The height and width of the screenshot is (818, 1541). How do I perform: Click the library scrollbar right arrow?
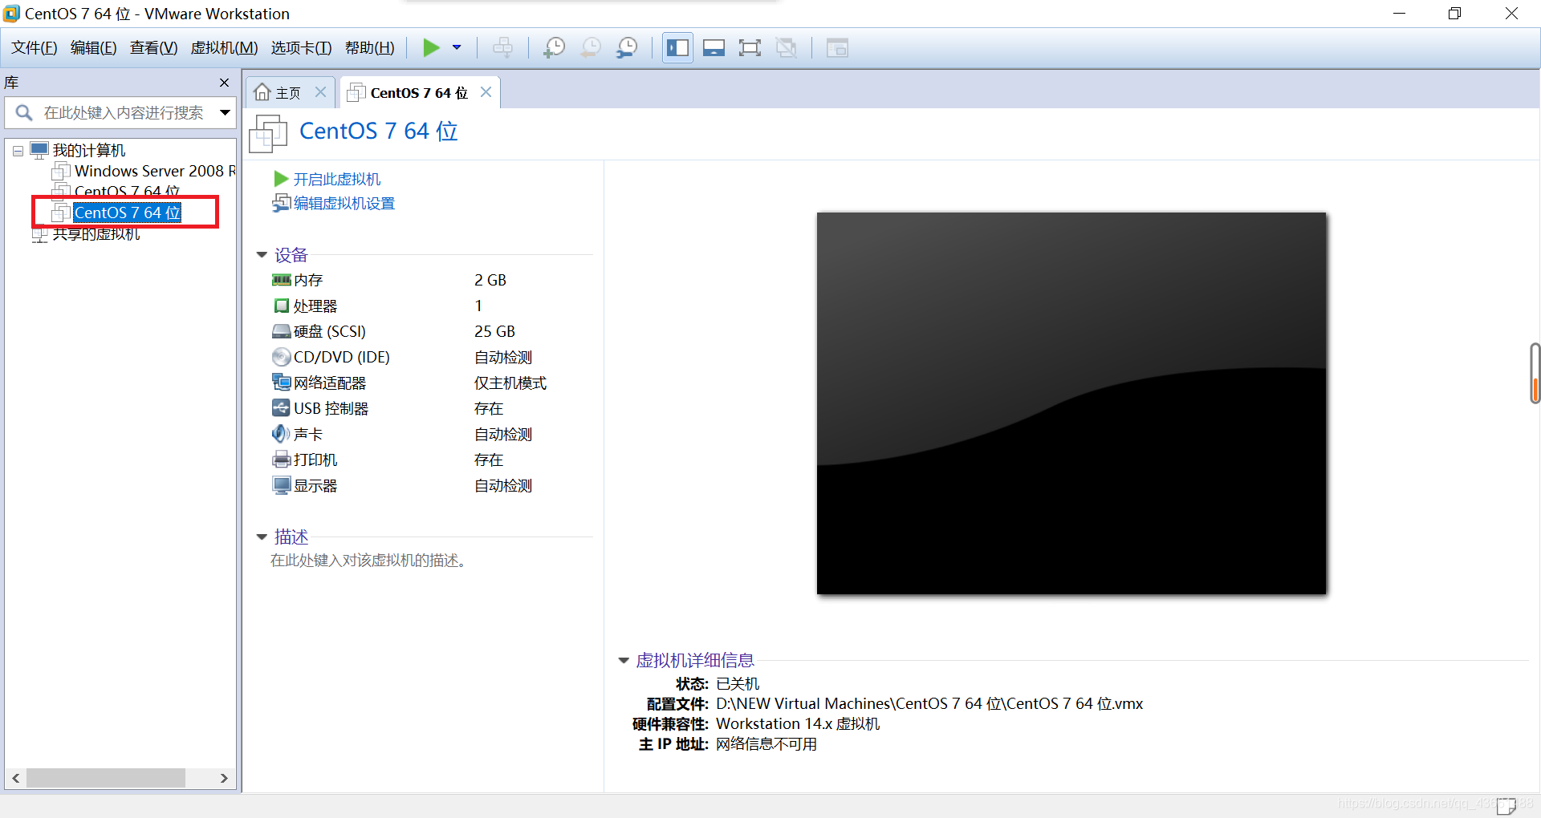pyautogui.click(x=224, y=778)
